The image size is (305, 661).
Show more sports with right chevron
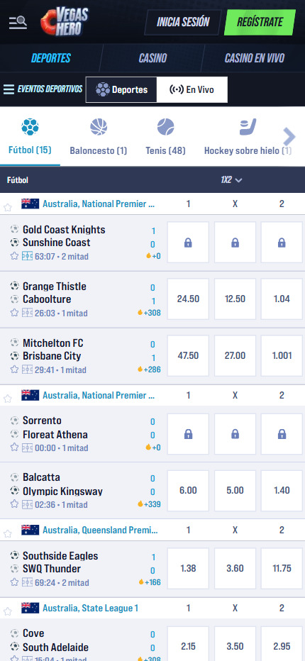pyautogui.click(x=289, y=137)
